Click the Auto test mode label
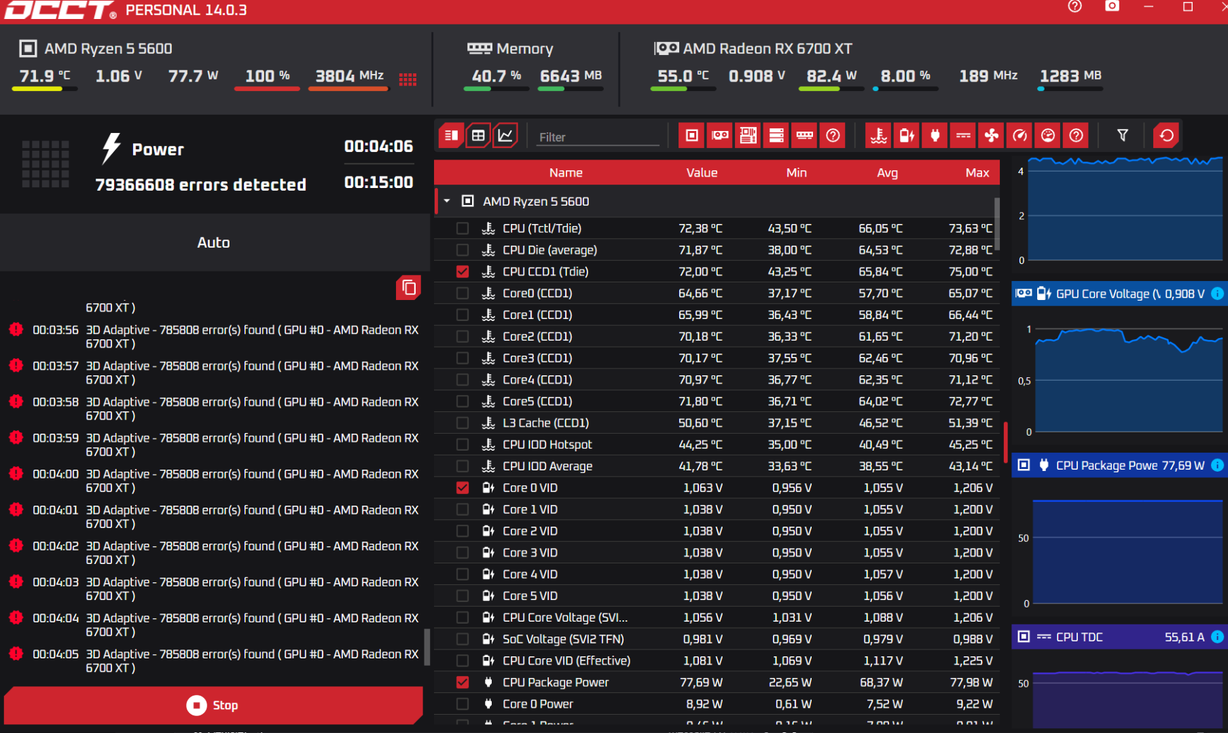Screen dimensions: 1228x733 [213, 242]
